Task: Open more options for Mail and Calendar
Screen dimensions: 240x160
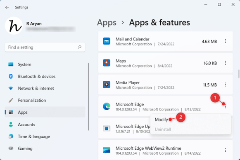Action: click(225, 41)
